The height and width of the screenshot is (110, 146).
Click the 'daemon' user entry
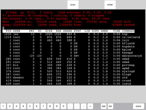tap(18, 78)
